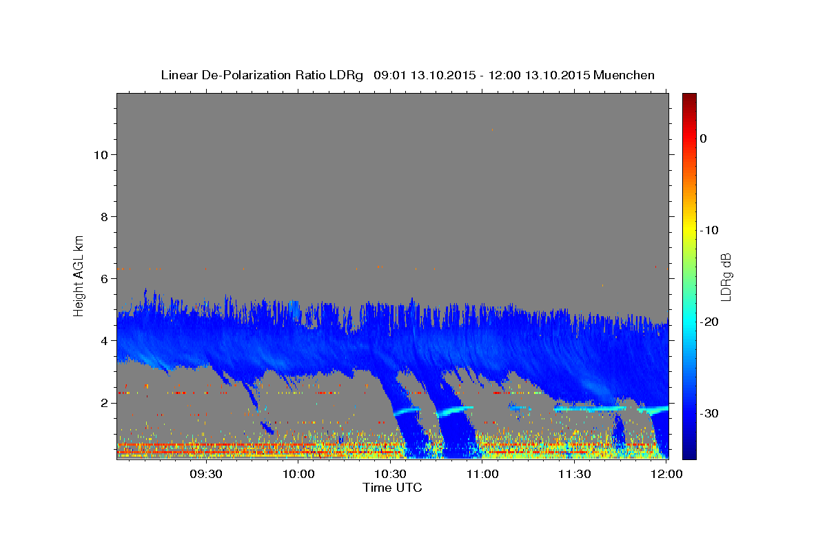Screen dimensions: 827x551
Task: Click the height tick label '6'
Action: click(104, 279)
